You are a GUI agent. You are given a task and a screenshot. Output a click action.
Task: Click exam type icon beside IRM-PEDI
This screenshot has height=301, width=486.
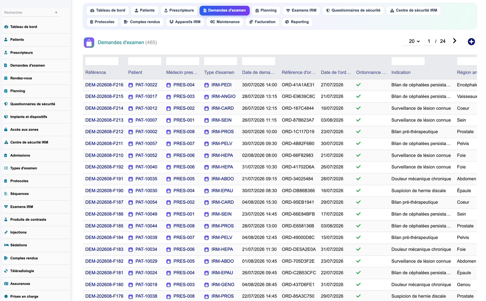(207, 85)
